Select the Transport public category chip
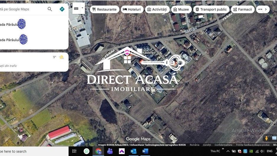The image size is (277, 156). coord(211,9)
